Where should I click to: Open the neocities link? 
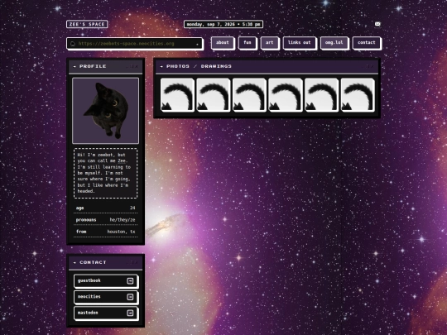[106, 297]
